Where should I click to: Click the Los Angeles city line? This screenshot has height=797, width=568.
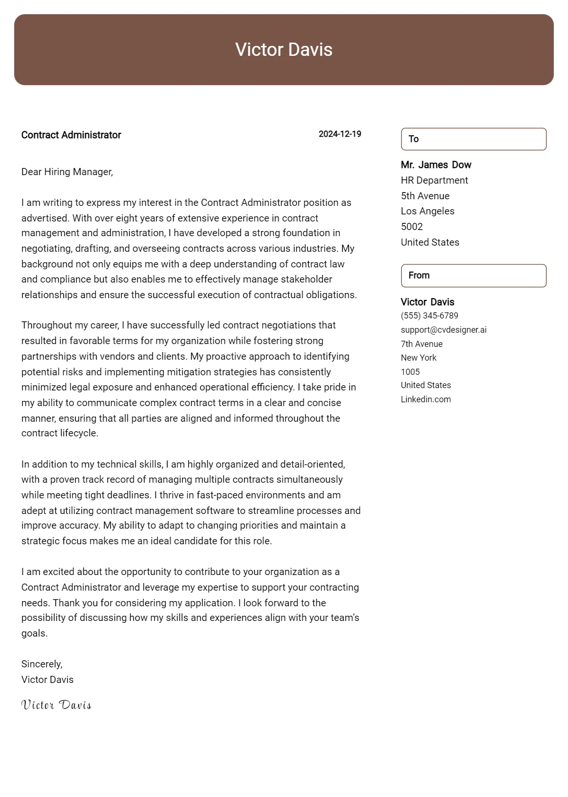point(427,211)
